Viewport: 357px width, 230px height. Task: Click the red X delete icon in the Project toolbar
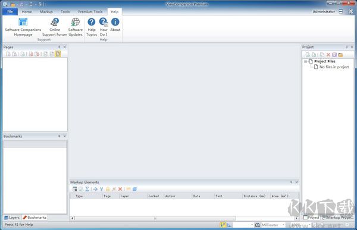328,55
